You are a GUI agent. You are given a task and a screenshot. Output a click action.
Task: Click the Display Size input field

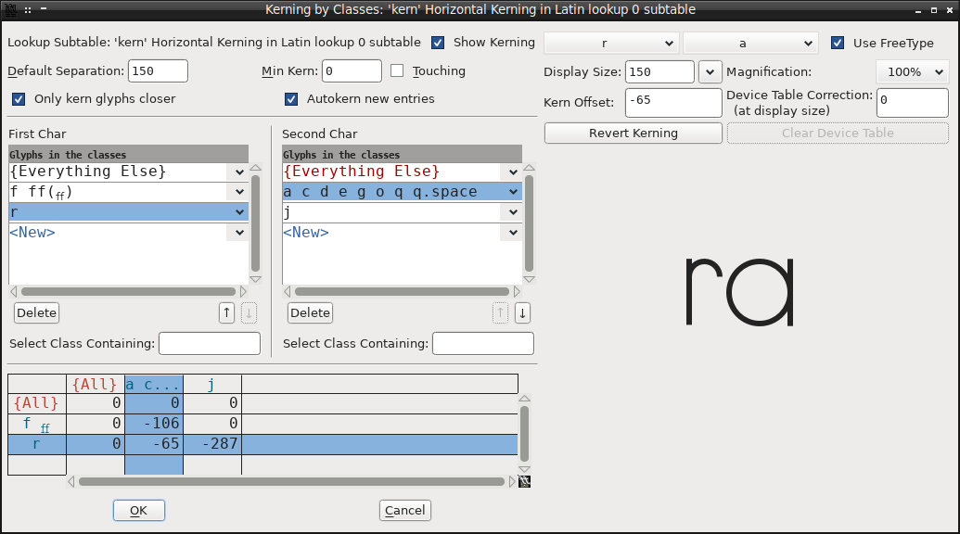click(x=659, y=72)
